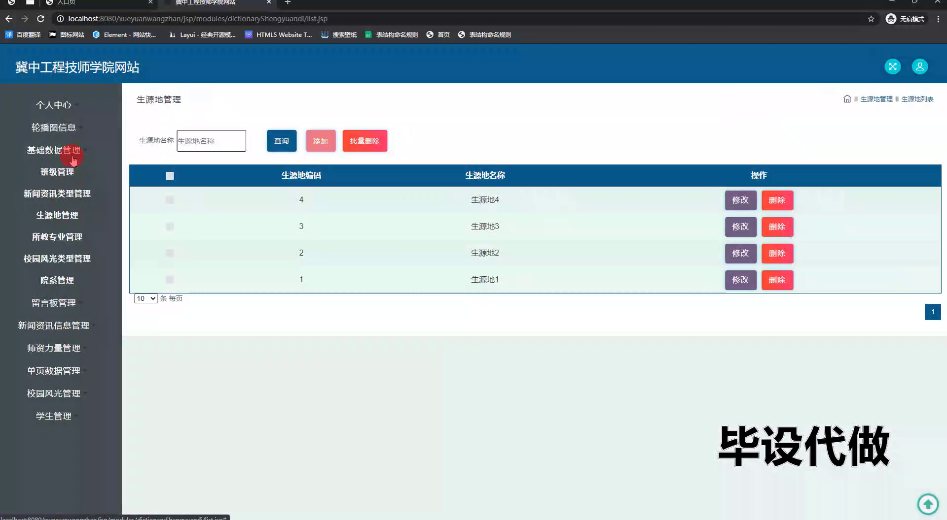Click page number 1 in pagination
Image resolution: width=947 pixels, height=520 pixels.
click(933, 312)
